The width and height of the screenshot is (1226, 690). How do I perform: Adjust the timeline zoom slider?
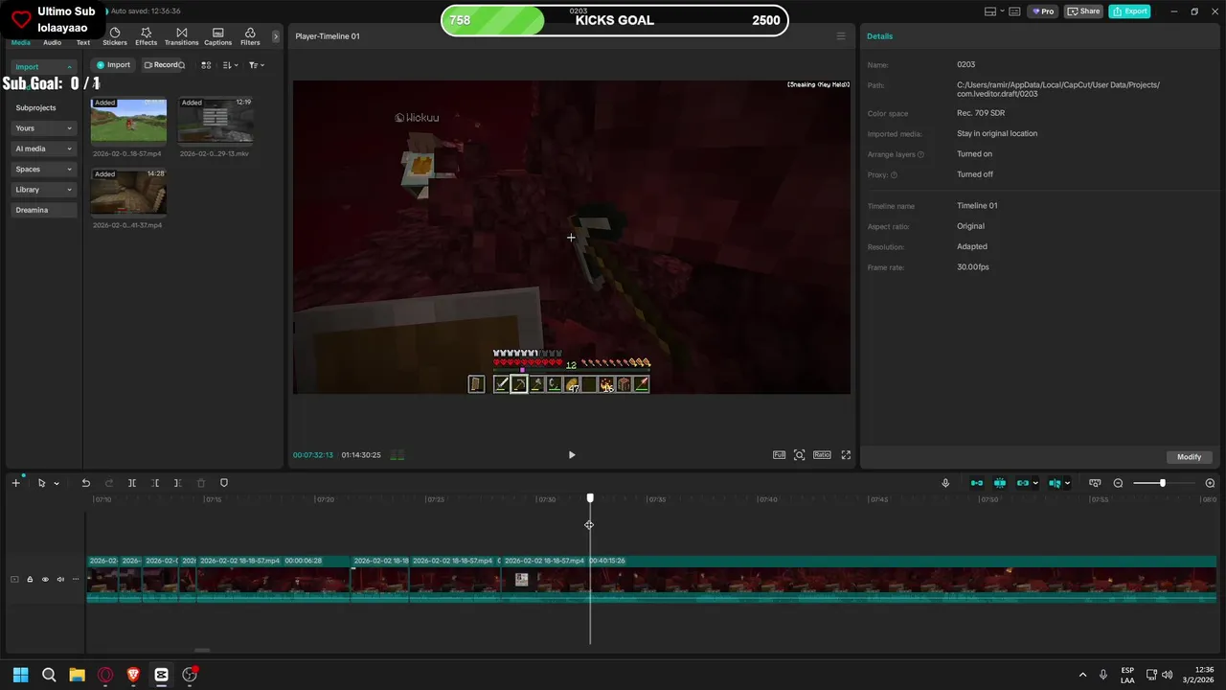coord(1163,483)
